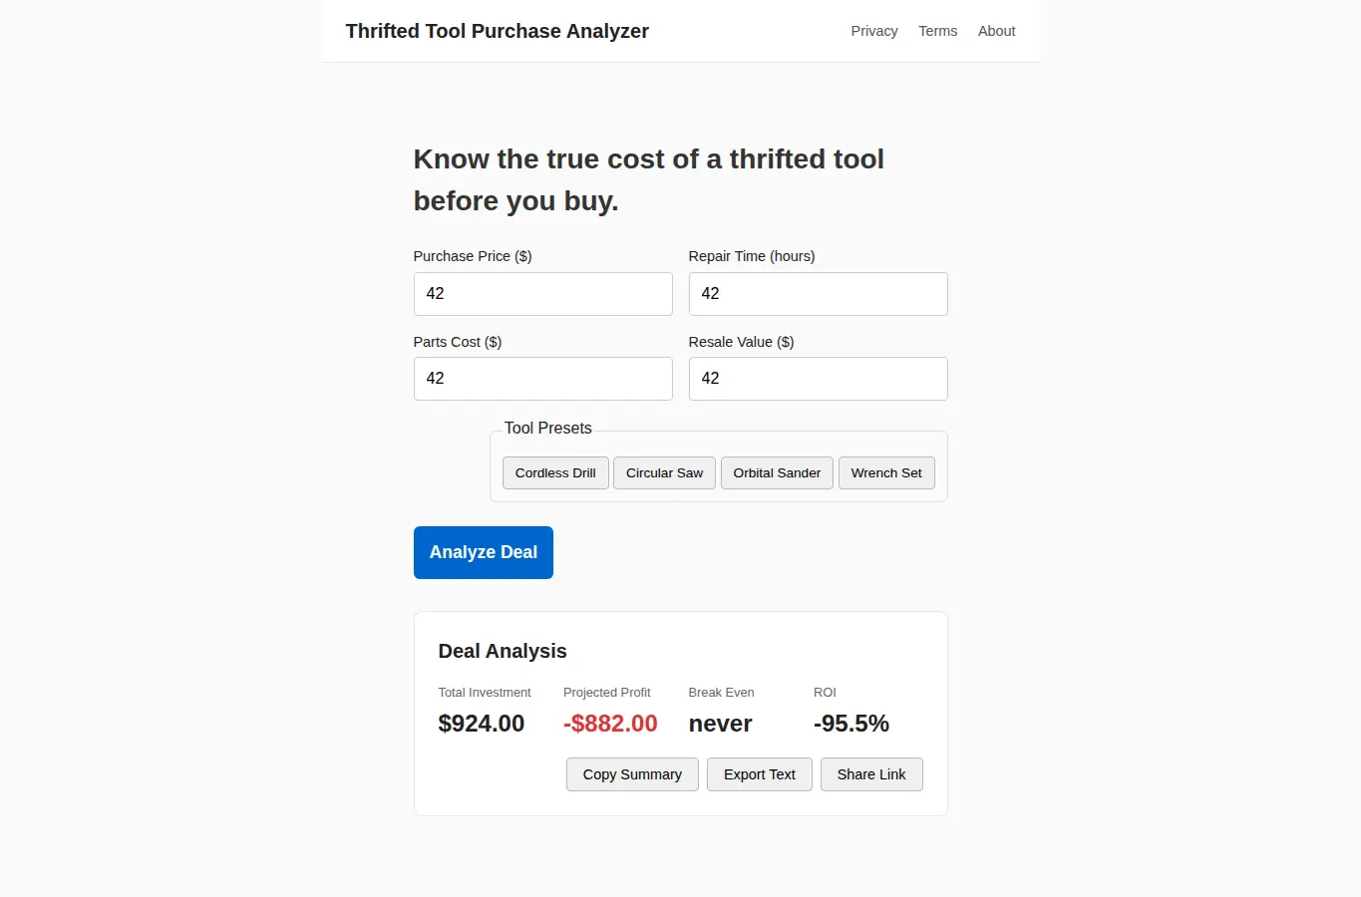
Task: Click the Tool Presets legend text
Action: coord(548,428)
